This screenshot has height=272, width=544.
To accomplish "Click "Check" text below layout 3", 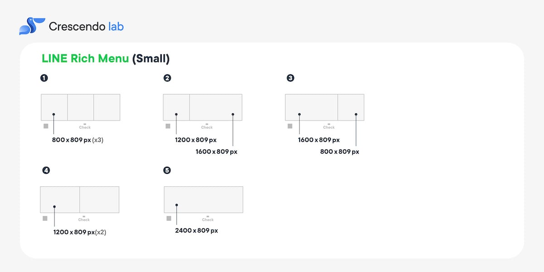I will point(329,127).
